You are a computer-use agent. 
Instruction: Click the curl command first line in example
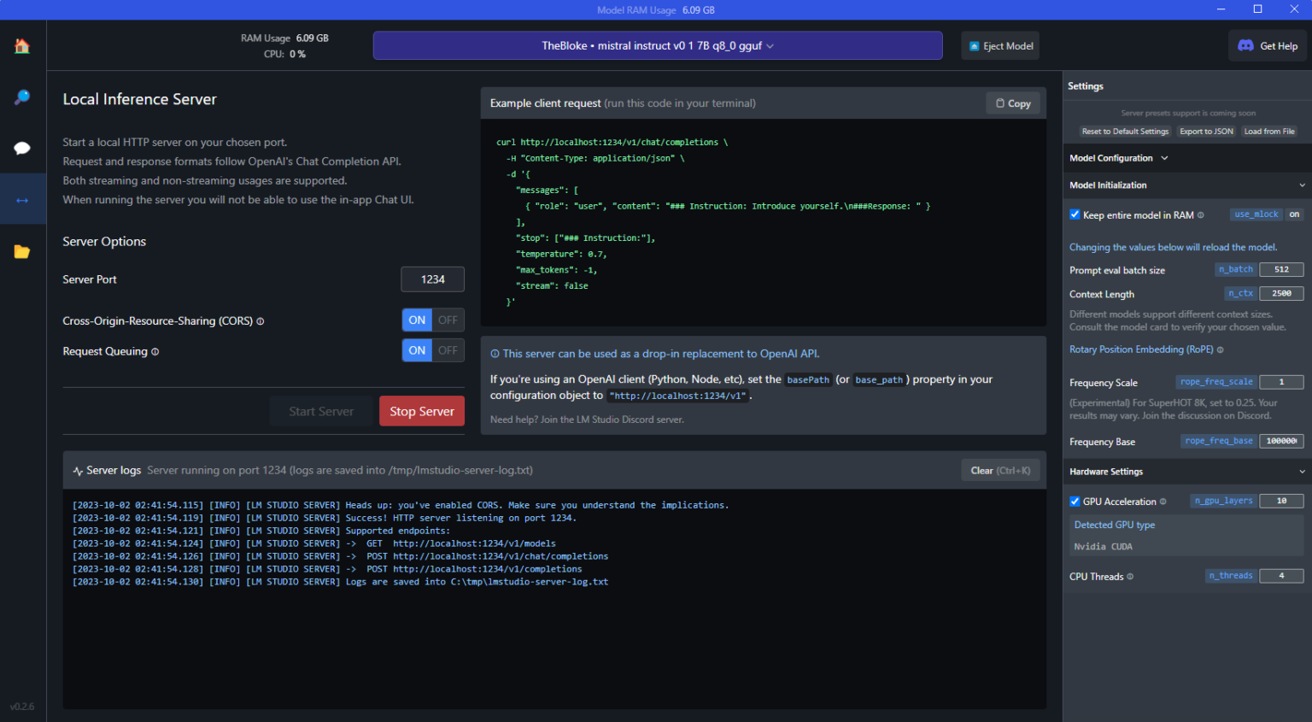[x=612, y=143]
